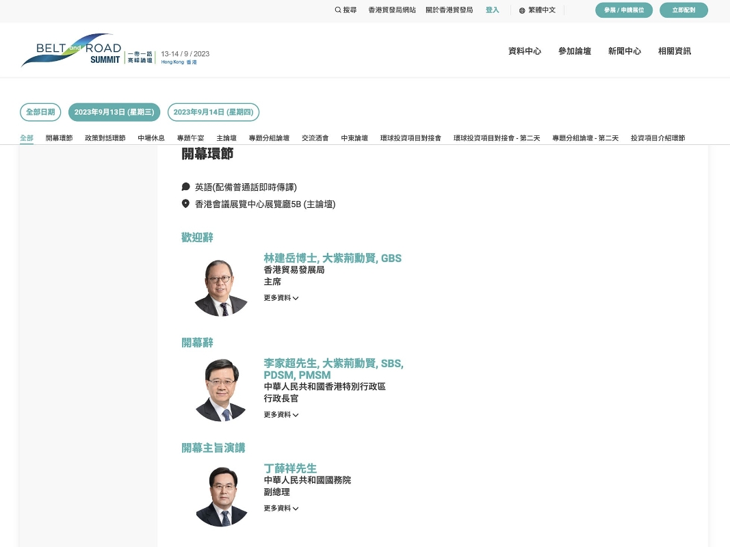
Task: Click the speech bubble language icon
Action: (185, 187)
